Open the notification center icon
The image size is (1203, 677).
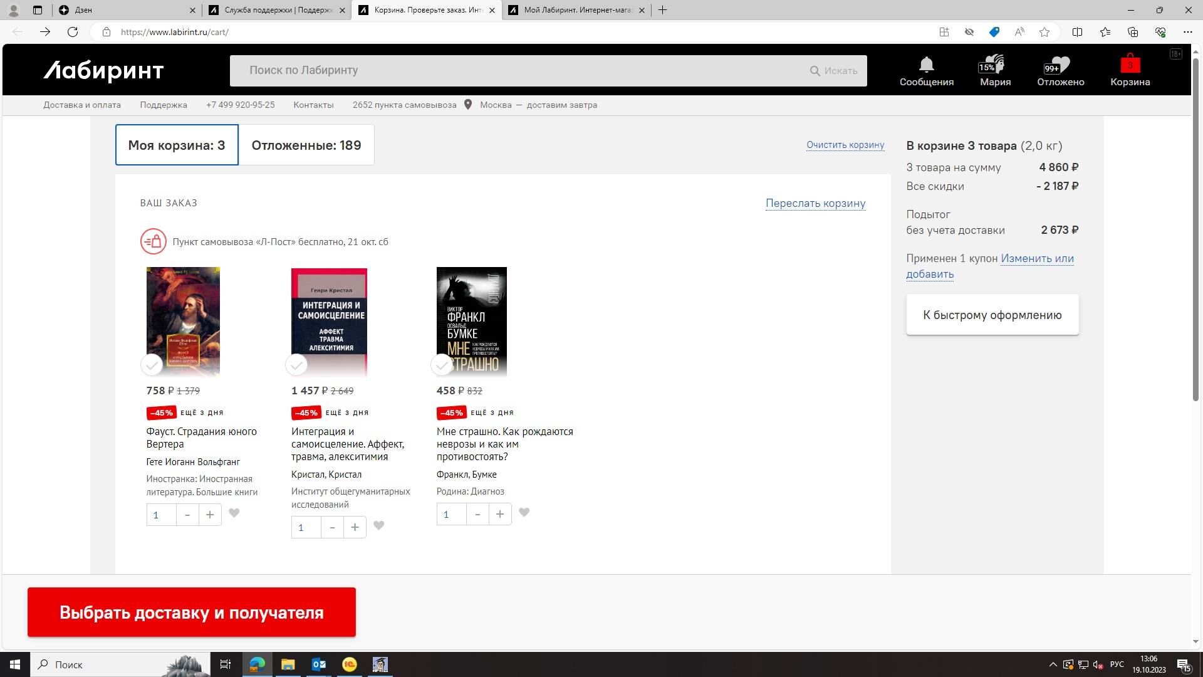[x=1184, y=664]
